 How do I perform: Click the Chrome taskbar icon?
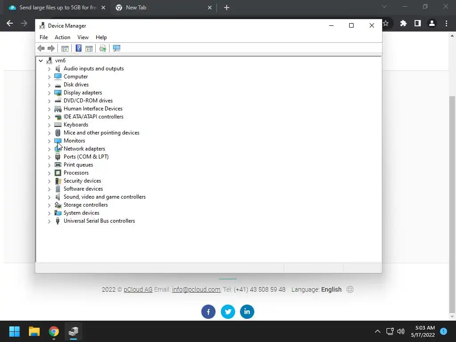(54, 331)
